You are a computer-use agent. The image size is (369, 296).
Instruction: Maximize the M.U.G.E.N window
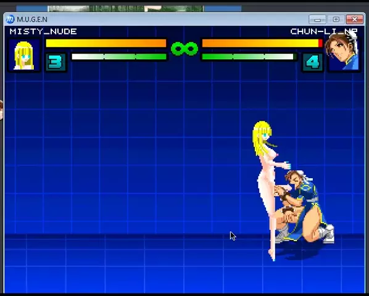point(336,19)
